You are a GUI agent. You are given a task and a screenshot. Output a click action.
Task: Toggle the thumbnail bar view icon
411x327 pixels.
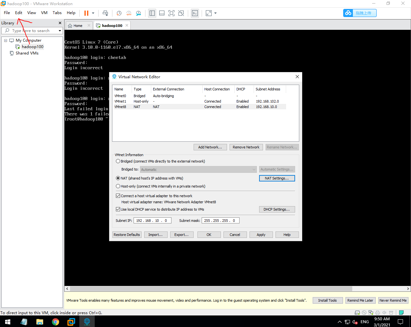[162, 13]
